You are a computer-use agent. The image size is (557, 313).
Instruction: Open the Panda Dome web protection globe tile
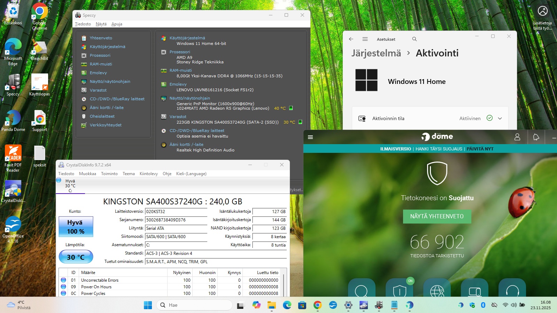point(437,290)
